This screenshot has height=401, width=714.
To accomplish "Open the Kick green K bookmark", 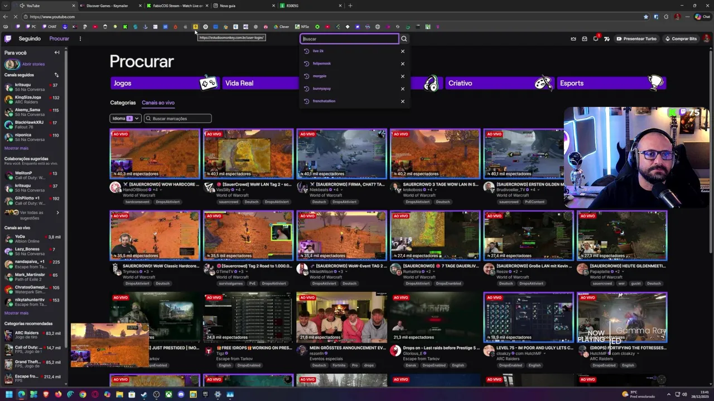I will pyautogui.click(x=125, y=27).
